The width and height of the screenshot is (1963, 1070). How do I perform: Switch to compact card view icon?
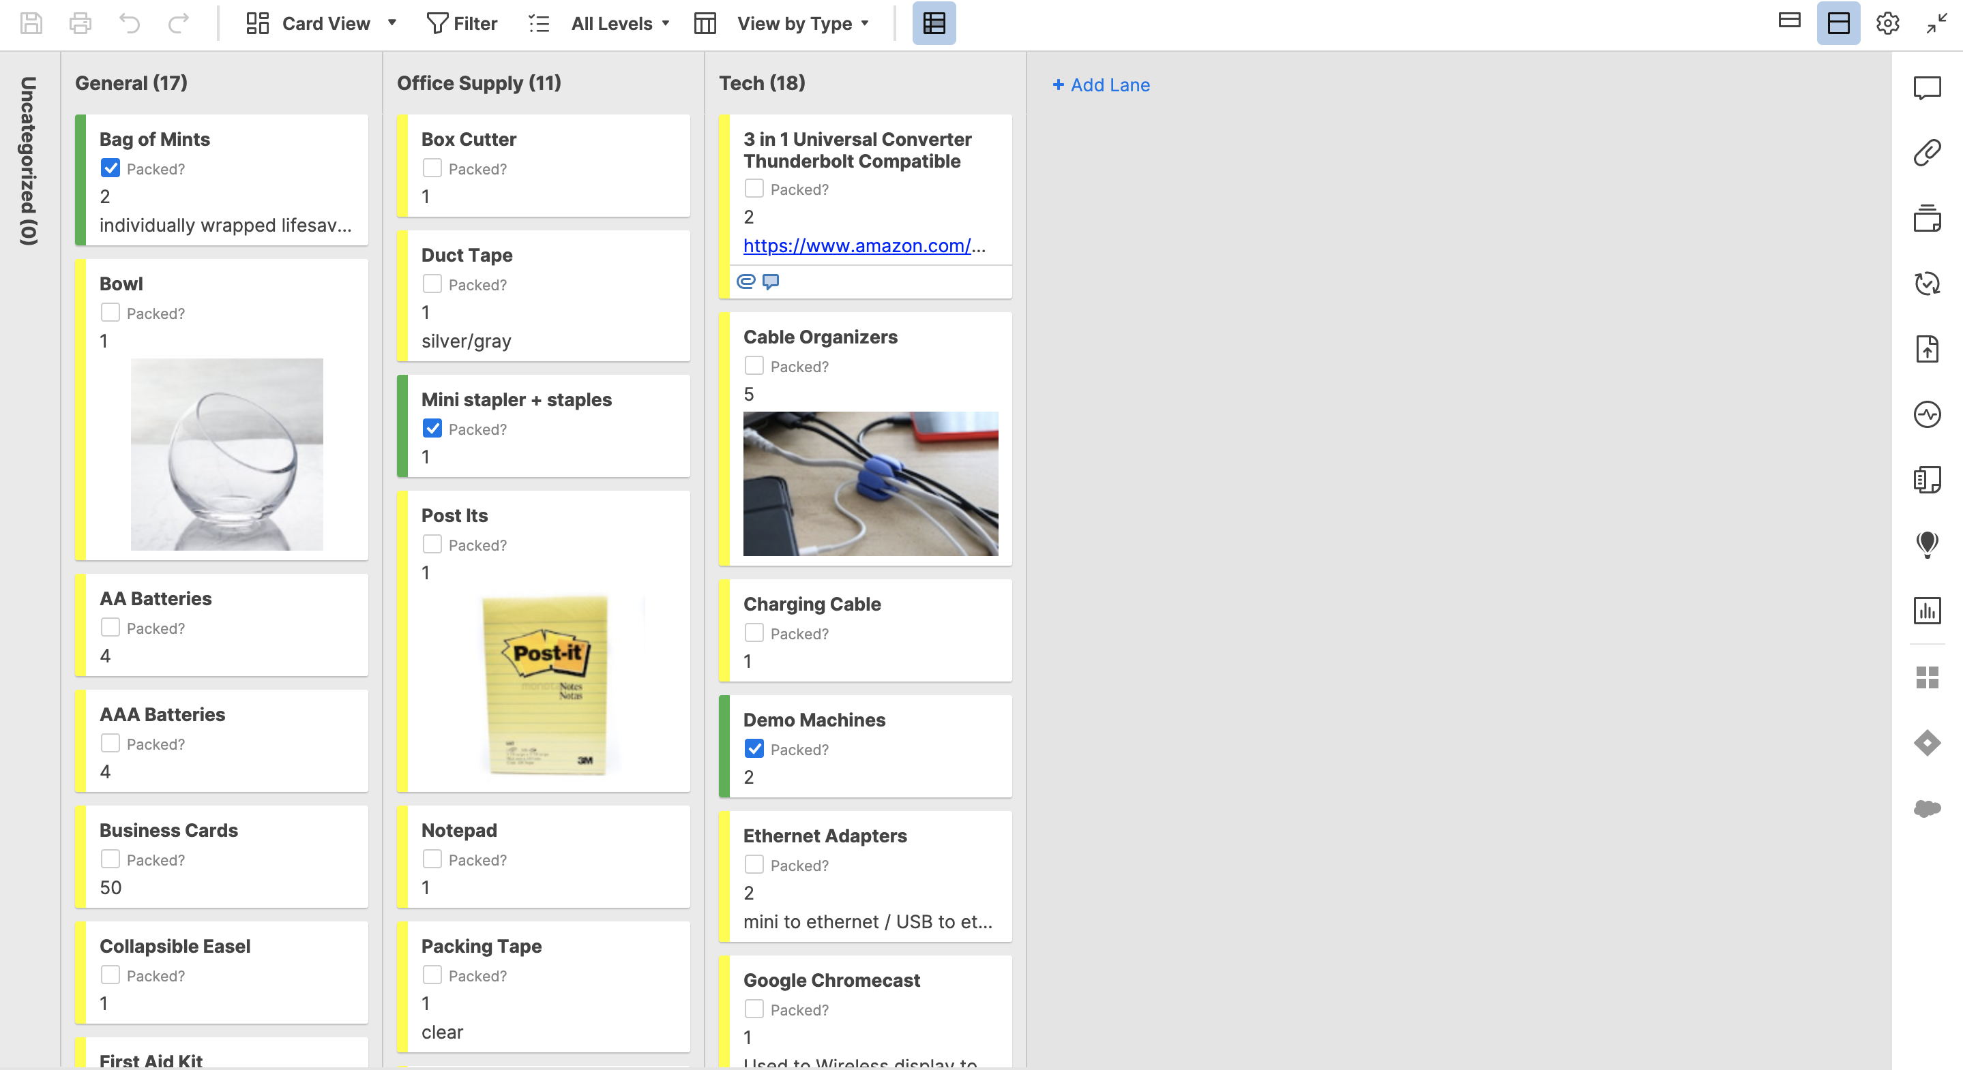click(1789, 21)
